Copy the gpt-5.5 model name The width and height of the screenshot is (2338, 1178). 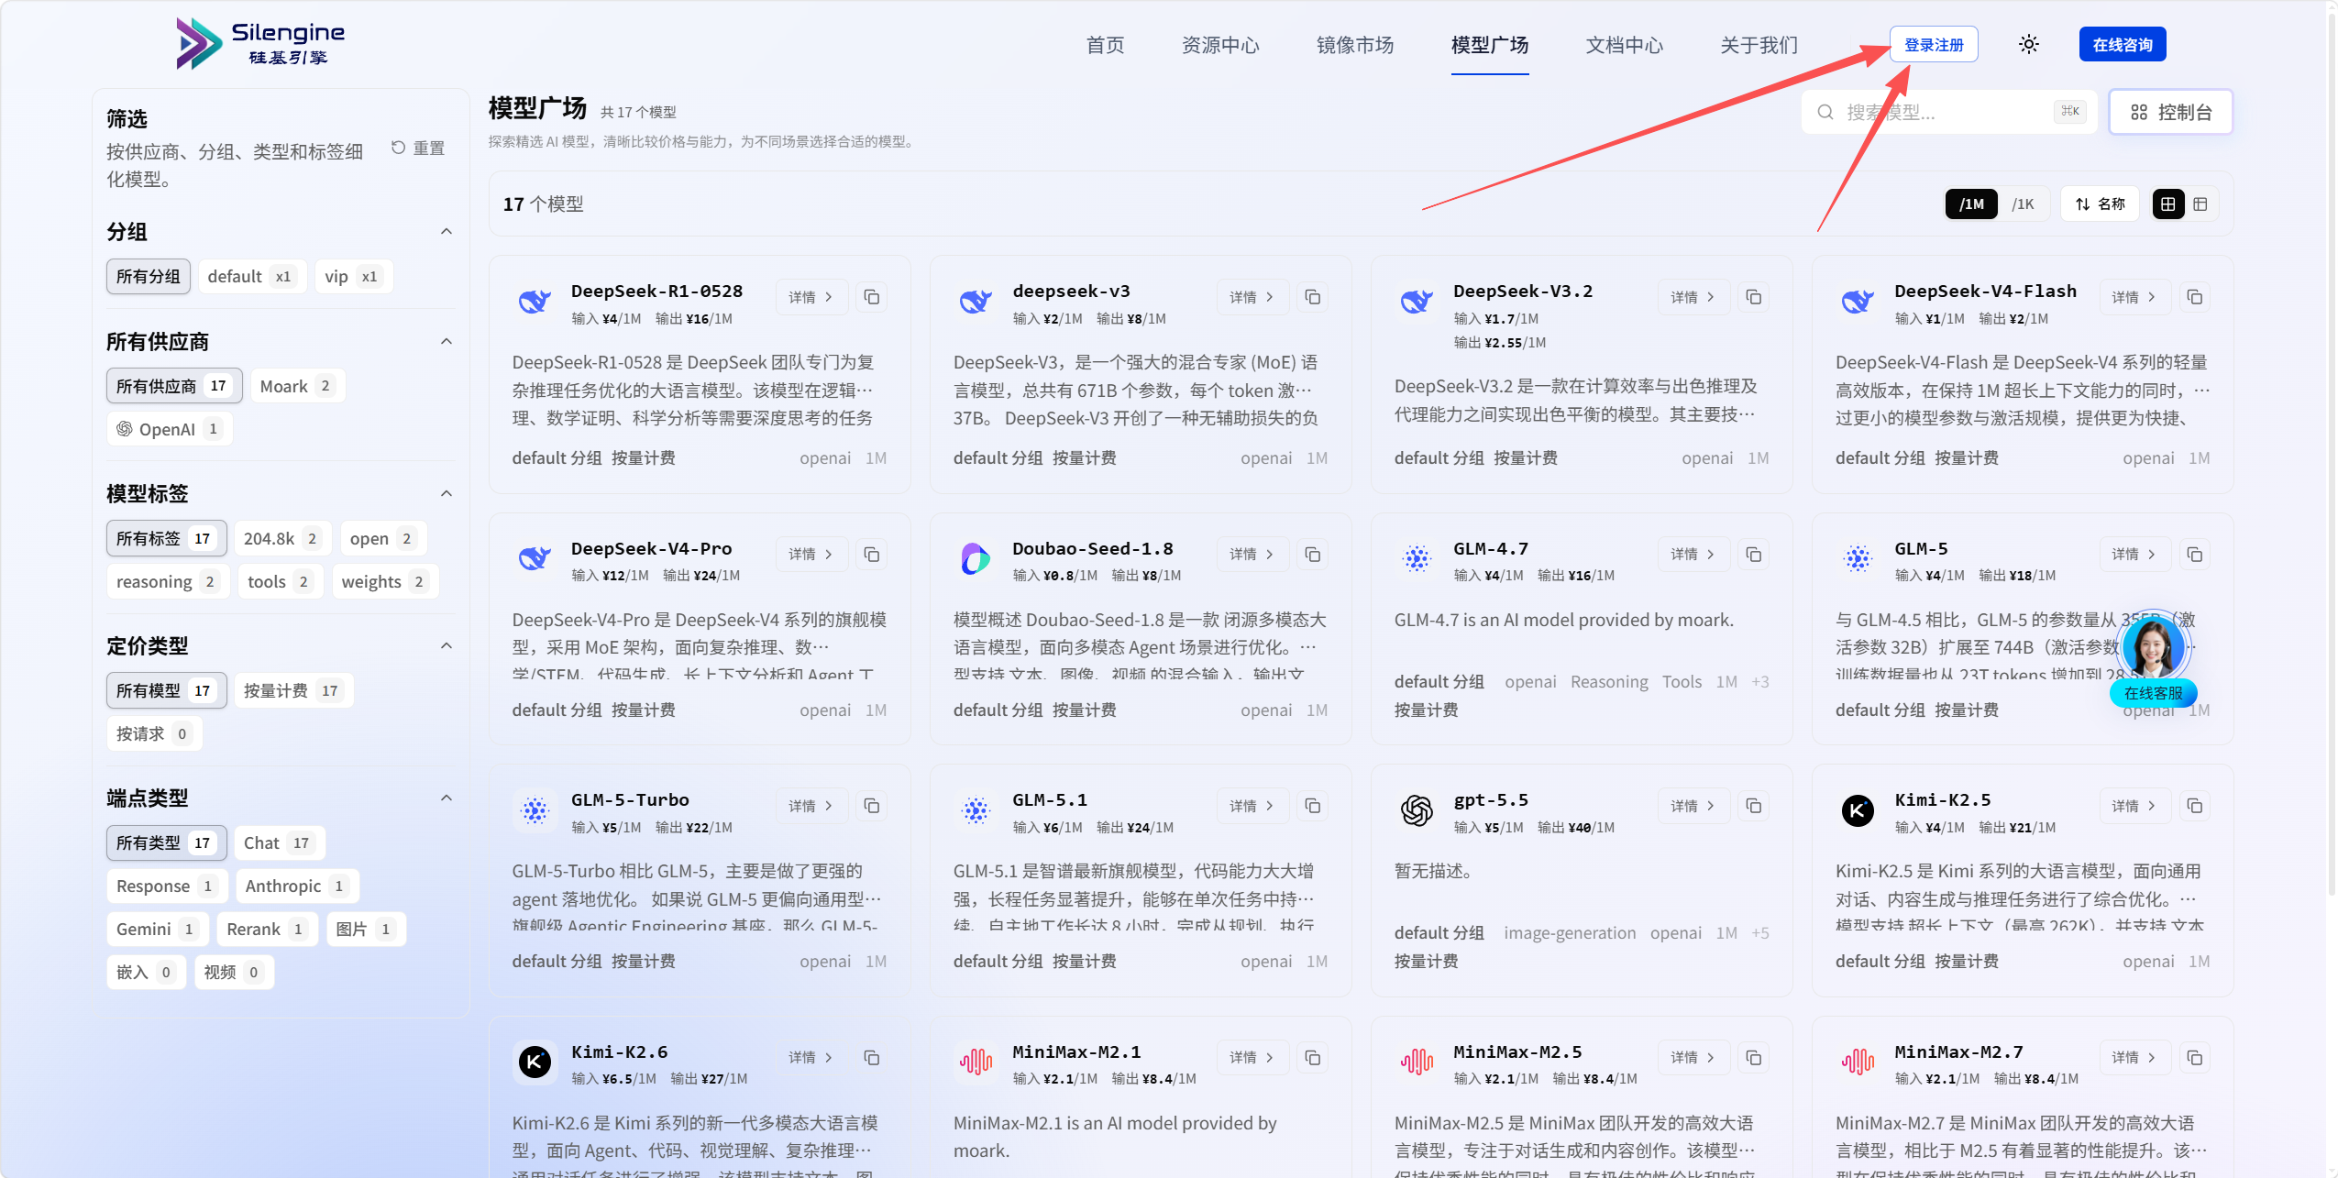point(1753,806)
